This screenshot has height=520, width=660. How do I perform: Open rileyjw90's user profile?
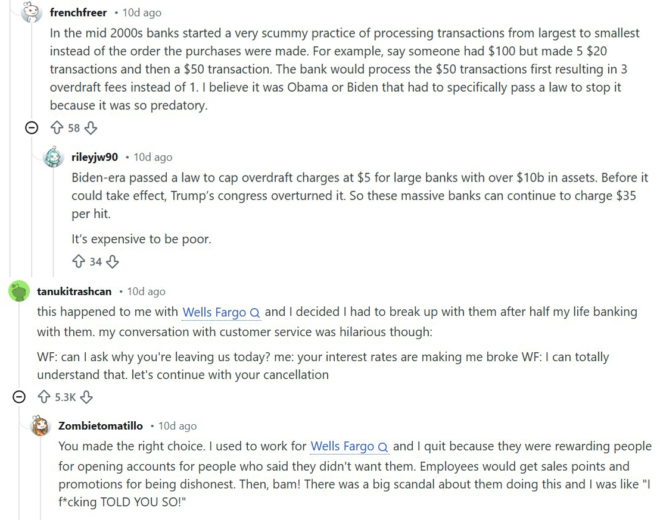coord(94,157)
